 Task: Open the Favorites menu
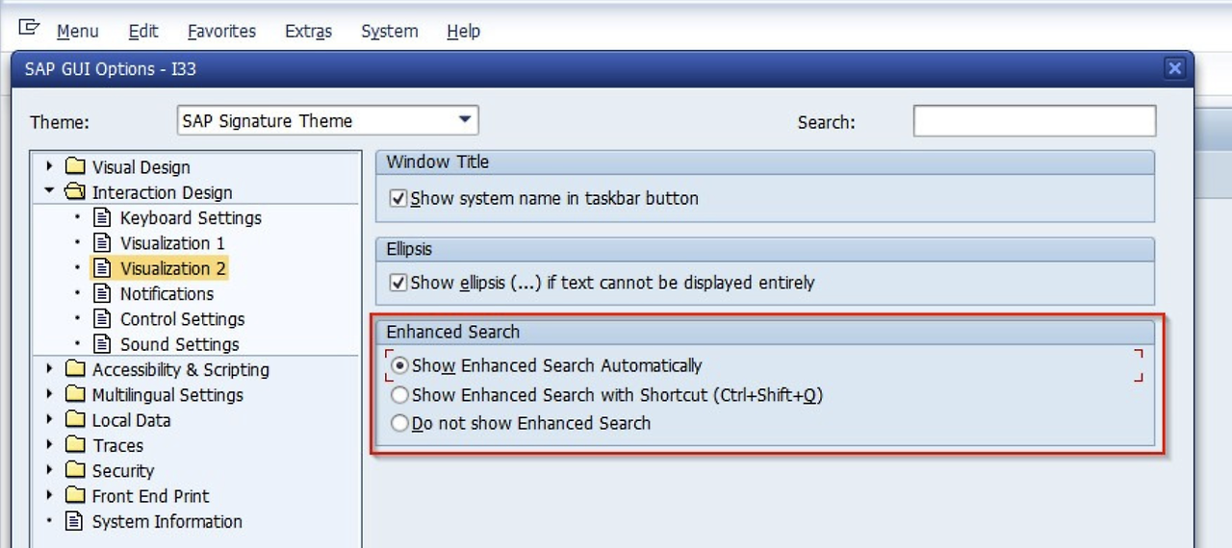(221, 31)
